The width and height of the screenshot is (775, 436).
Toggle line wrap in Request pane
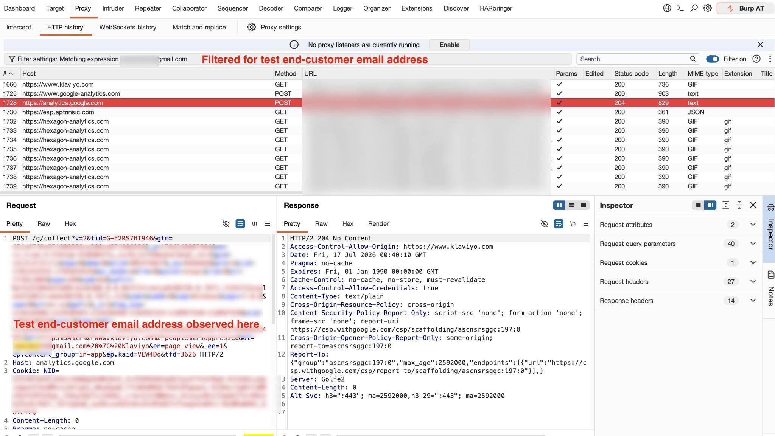[240, 224]
